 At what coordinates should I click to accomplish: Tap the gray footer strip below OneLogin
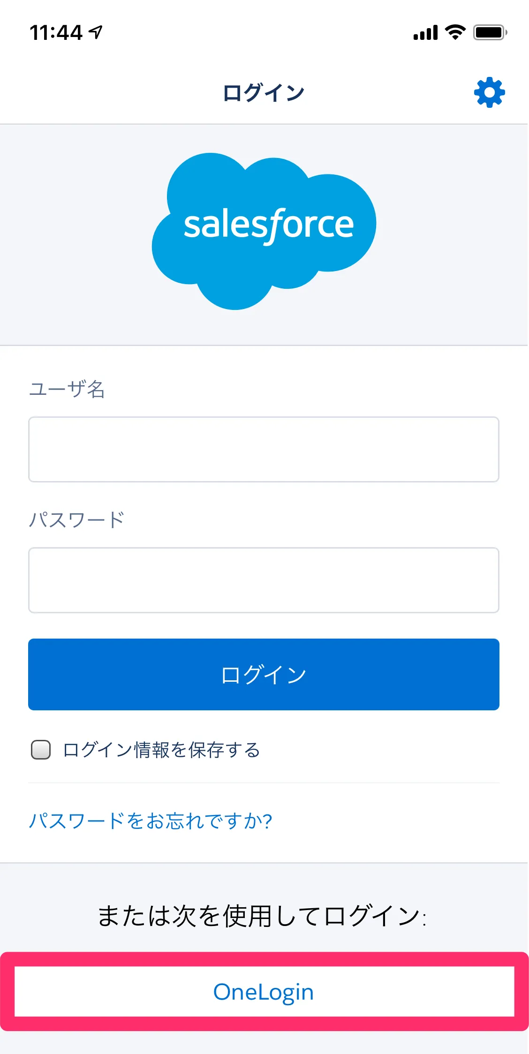pos(264,1044)
